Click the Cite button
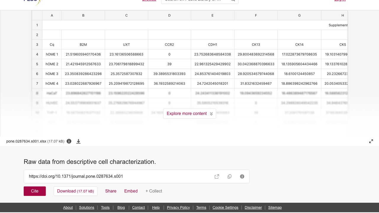Screen dimensions: 379x213 (x=35, y=191)
